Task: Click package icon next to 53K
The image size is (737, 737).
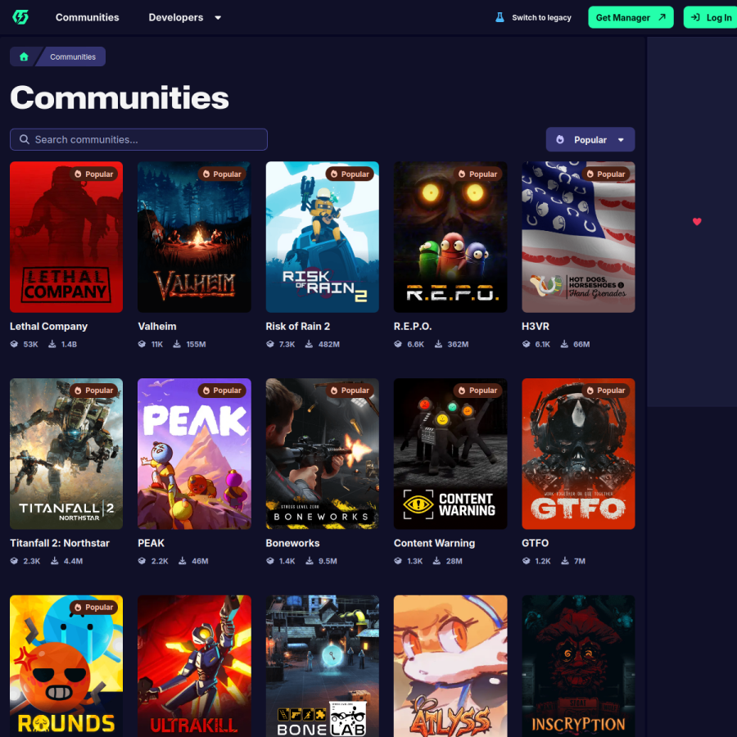Action: pyautogui.click(x=14, y=344)
